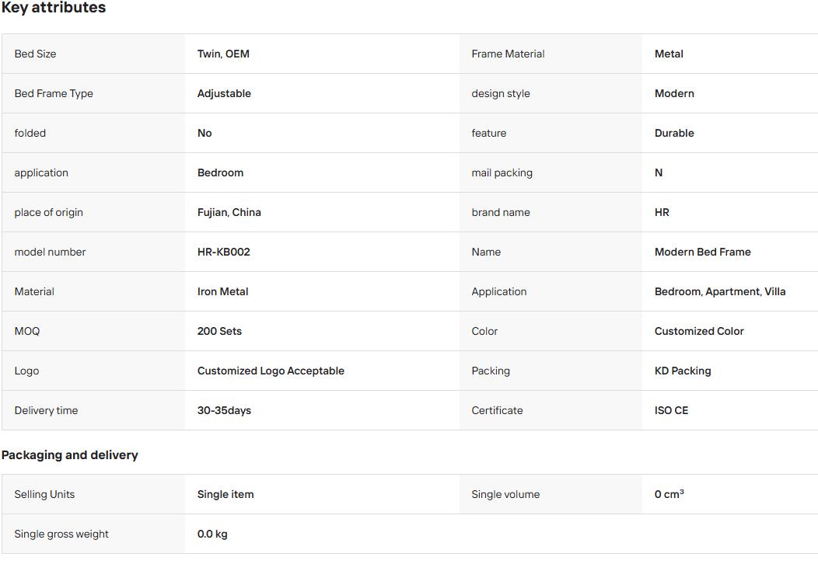The height and width of the screenshot is (578, 818).
Task: Select the Iron Metal material value
Action: [x=222, y=291]
